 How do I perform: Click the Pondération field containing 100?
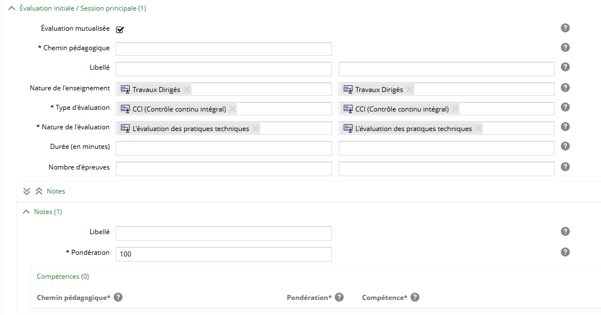point(223,254)
